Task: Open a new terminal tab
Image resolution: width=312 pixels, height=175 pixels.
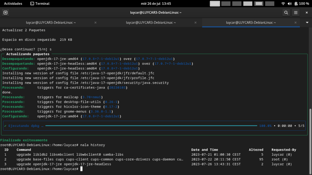Action: (x=5, y=12)
